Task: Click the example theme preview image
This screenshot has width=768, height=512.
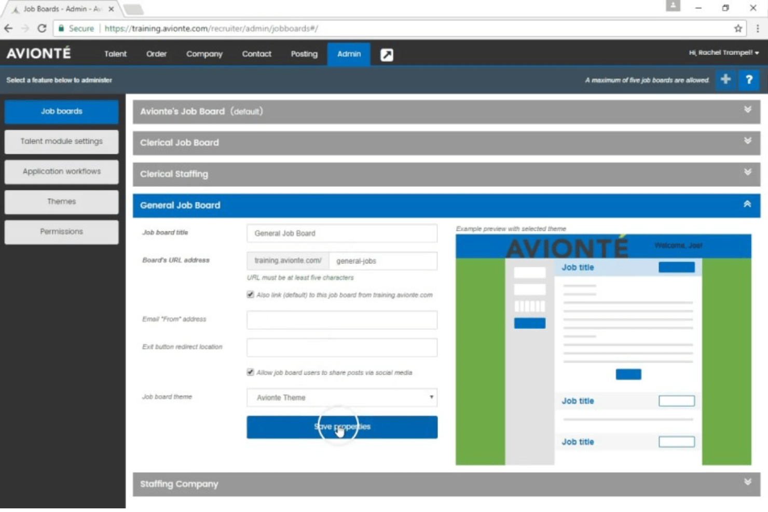Action: [604, 350]
